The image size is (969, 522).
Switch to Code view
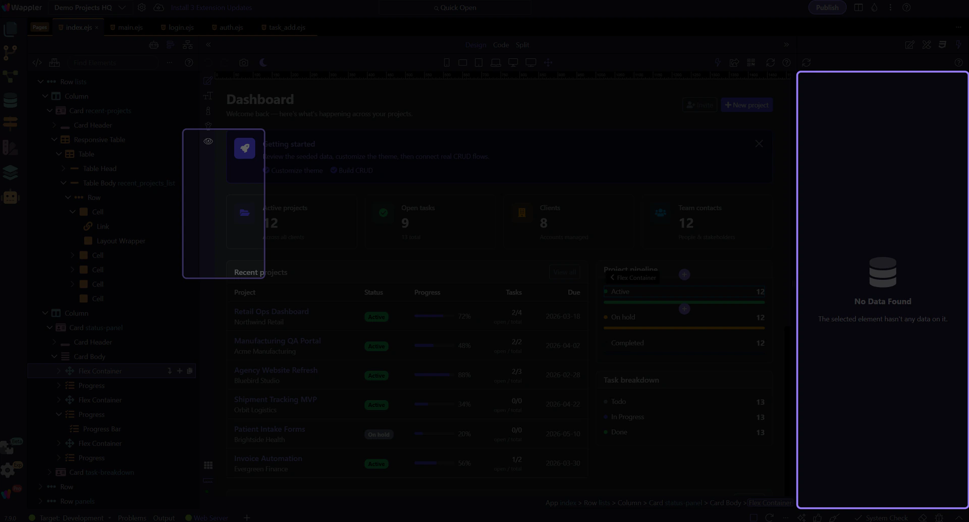(501, 45)
